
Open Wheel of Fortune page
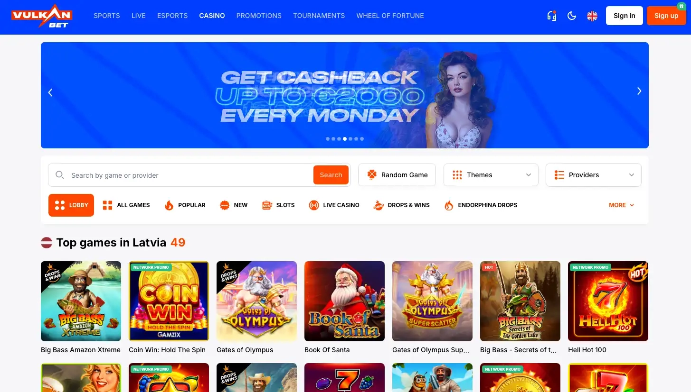pos(390,16)
